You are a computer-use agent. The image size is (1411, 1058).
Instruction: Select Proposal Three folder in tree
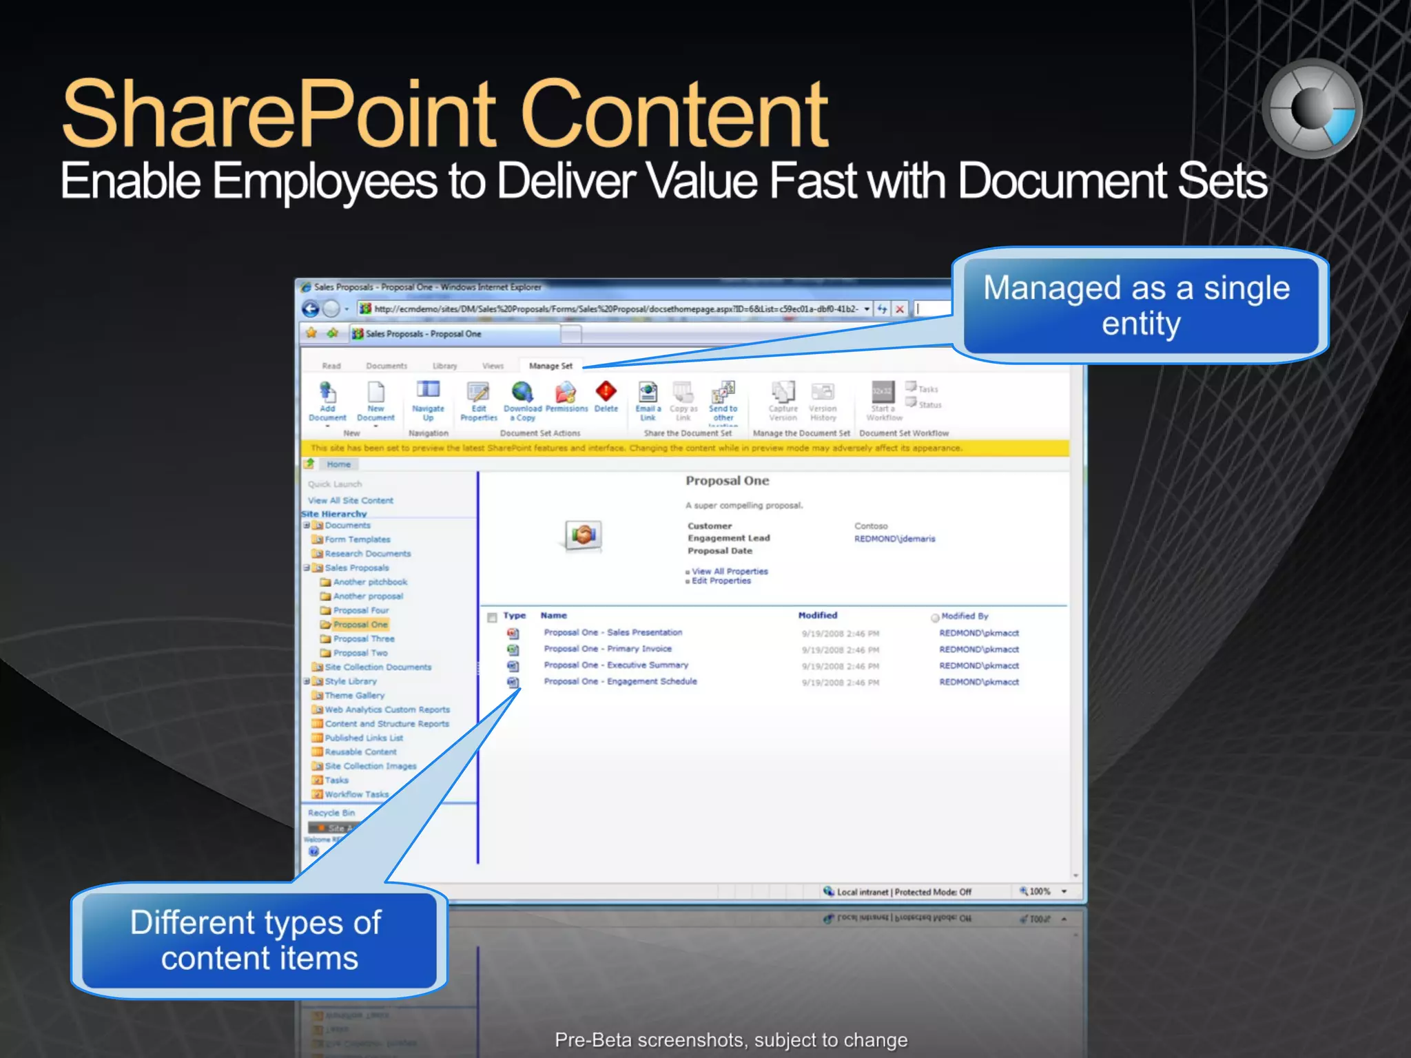click(x=363, y=639)
